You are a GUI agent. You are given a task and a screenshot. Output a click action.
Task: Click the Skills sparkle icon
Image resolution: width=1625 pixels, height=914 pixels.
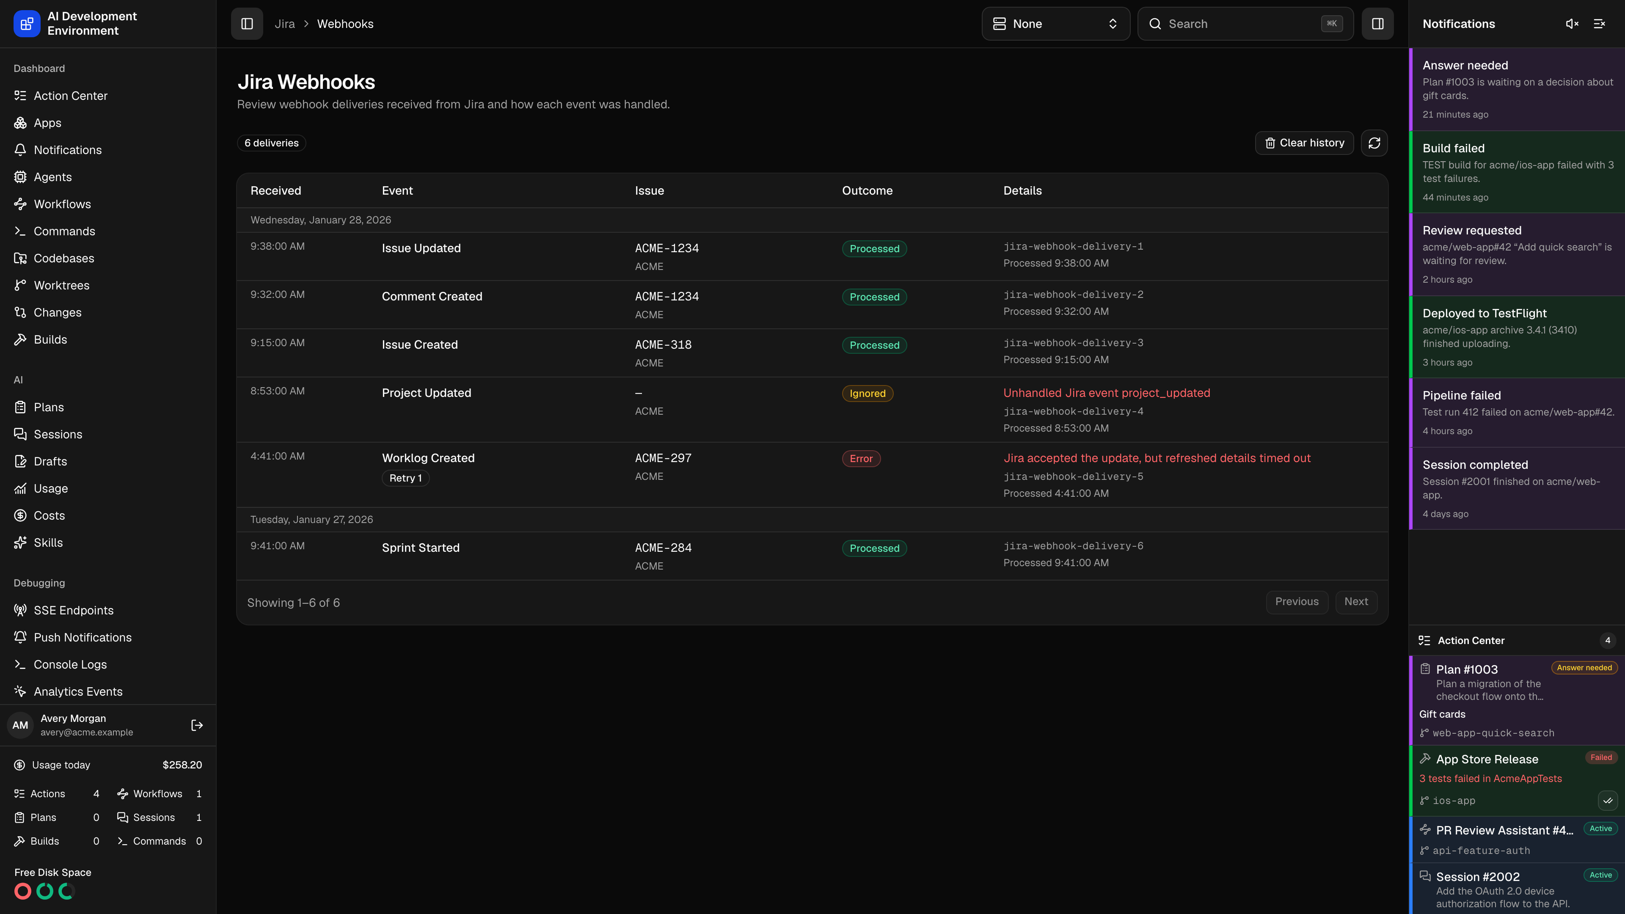pyautogui.click(x=20, y=543)
